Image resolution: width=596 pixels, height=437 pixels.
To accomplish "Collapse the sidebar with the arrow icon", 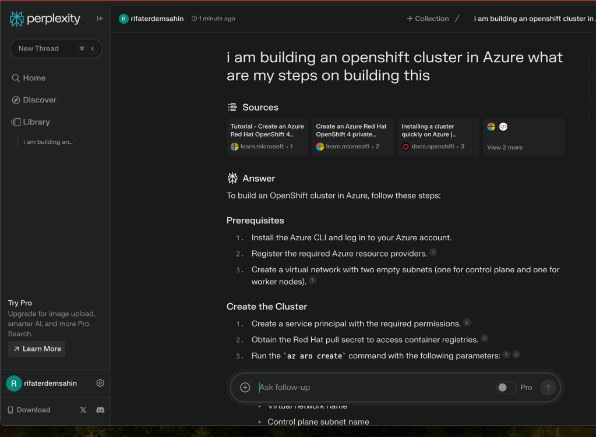I will click(x=100, y=18).
